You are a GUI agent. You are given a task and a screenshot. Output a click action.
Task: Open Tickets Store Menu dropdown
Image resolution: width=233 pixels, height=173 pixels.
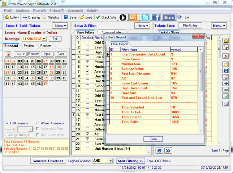[x=219, y=26]
